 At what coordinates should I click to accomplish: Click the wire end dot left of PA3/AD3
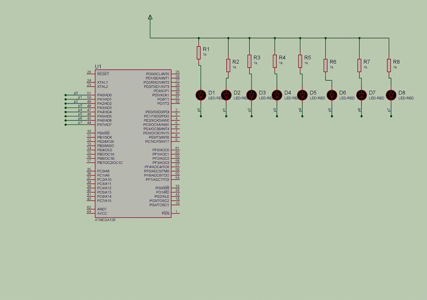tap(66, 108)
